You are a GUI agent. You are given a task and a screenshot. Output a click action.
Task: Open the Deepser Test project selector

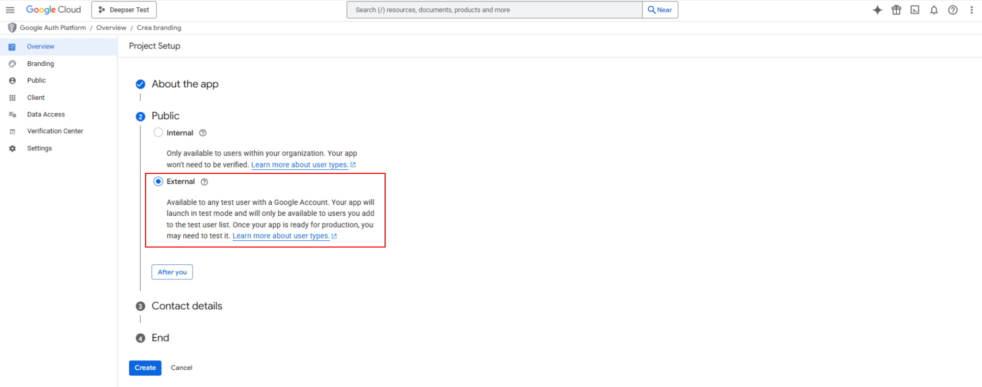(124, 10)
